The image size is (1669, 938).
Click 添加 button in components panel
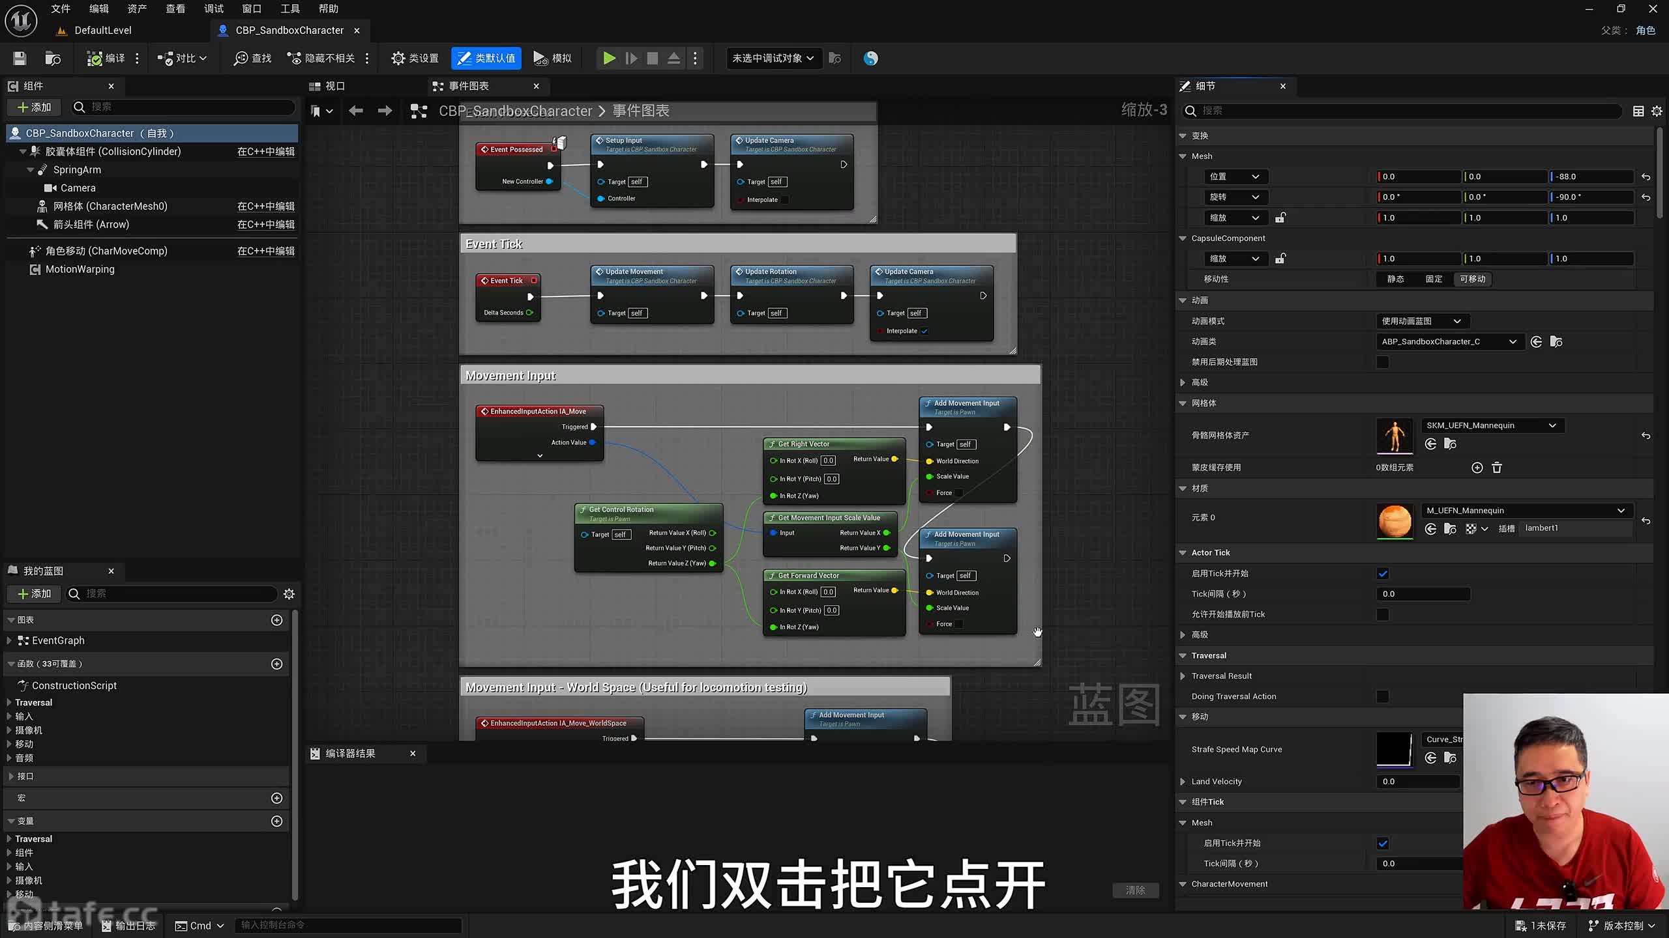[x=34, y=107]
